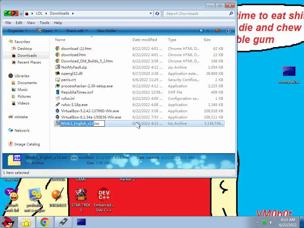This screenshot has height=228, width=304.
Task: Click the Open button in the toolbar
Action: click(45, 31)
